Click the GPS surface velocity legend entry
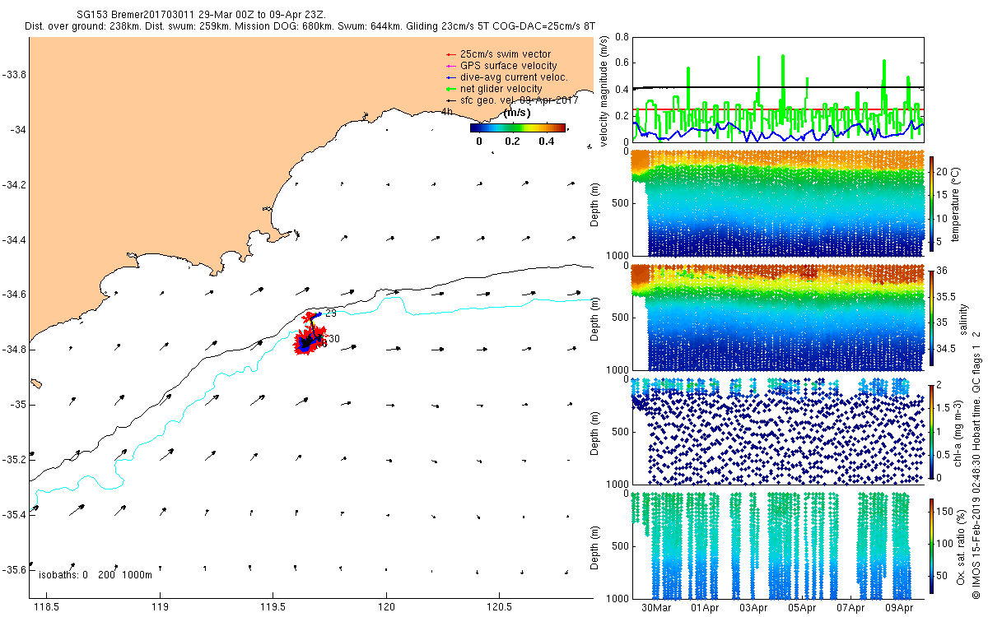Image resolution: width=988 pixels, height=617 pixels. (501, 66)
